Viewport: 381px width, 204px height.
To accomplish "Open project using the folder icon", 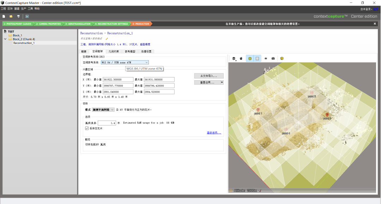I will [11, 16].
